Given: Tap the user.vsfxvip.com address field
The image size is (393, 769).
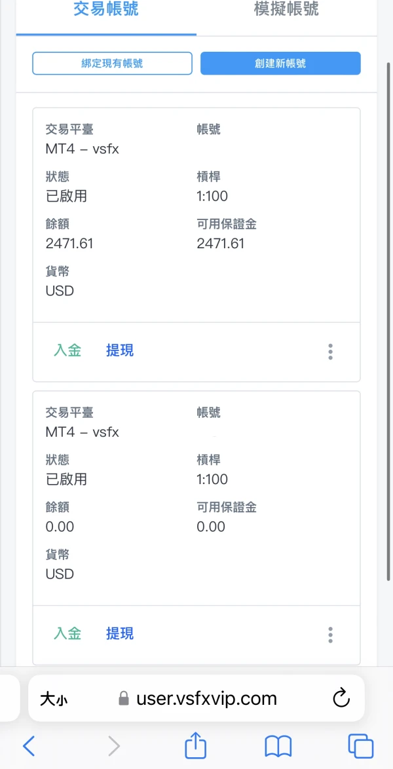Looking at the screenshot, I should pos(206,699).
